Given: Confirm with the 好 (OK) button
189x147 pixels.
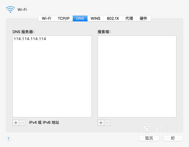Looking at the screenshot, I should 173,138.
